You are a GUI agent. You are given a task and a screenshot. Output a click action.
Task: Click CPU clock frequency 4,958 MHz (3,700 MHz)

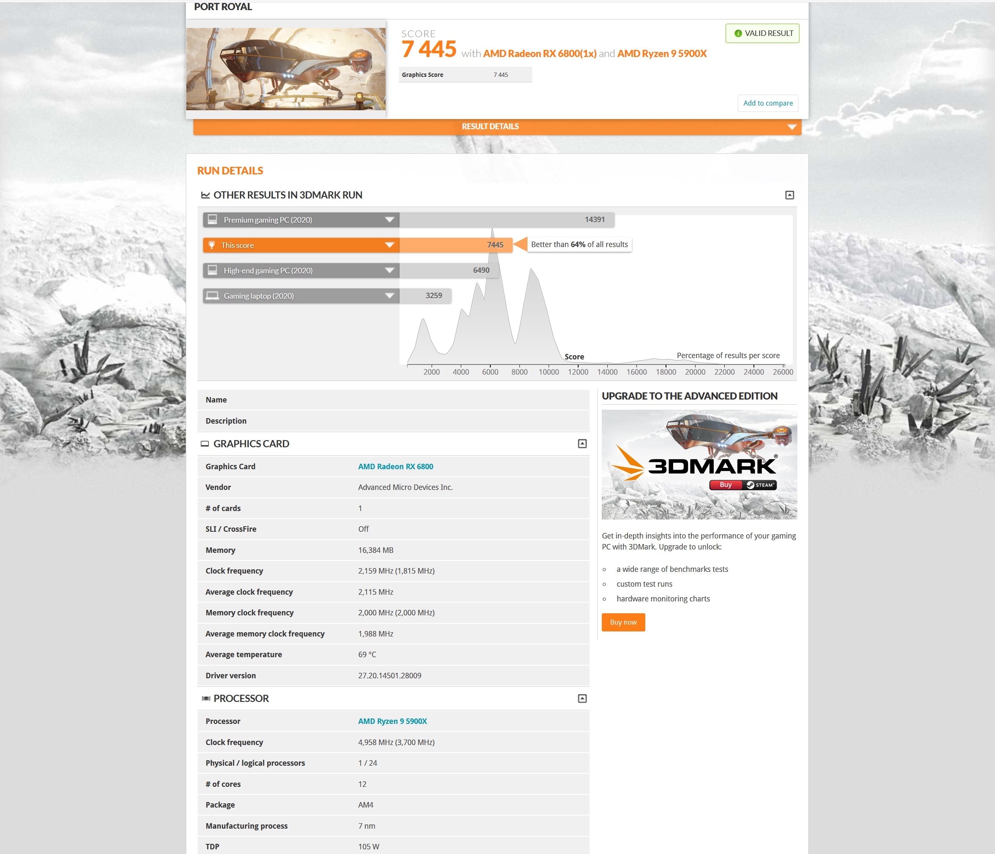point(396,742)
